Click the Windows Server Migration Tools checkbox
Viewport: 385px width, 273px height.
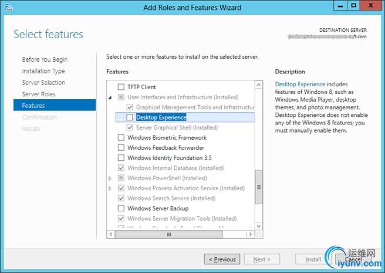tap(121, 218)
